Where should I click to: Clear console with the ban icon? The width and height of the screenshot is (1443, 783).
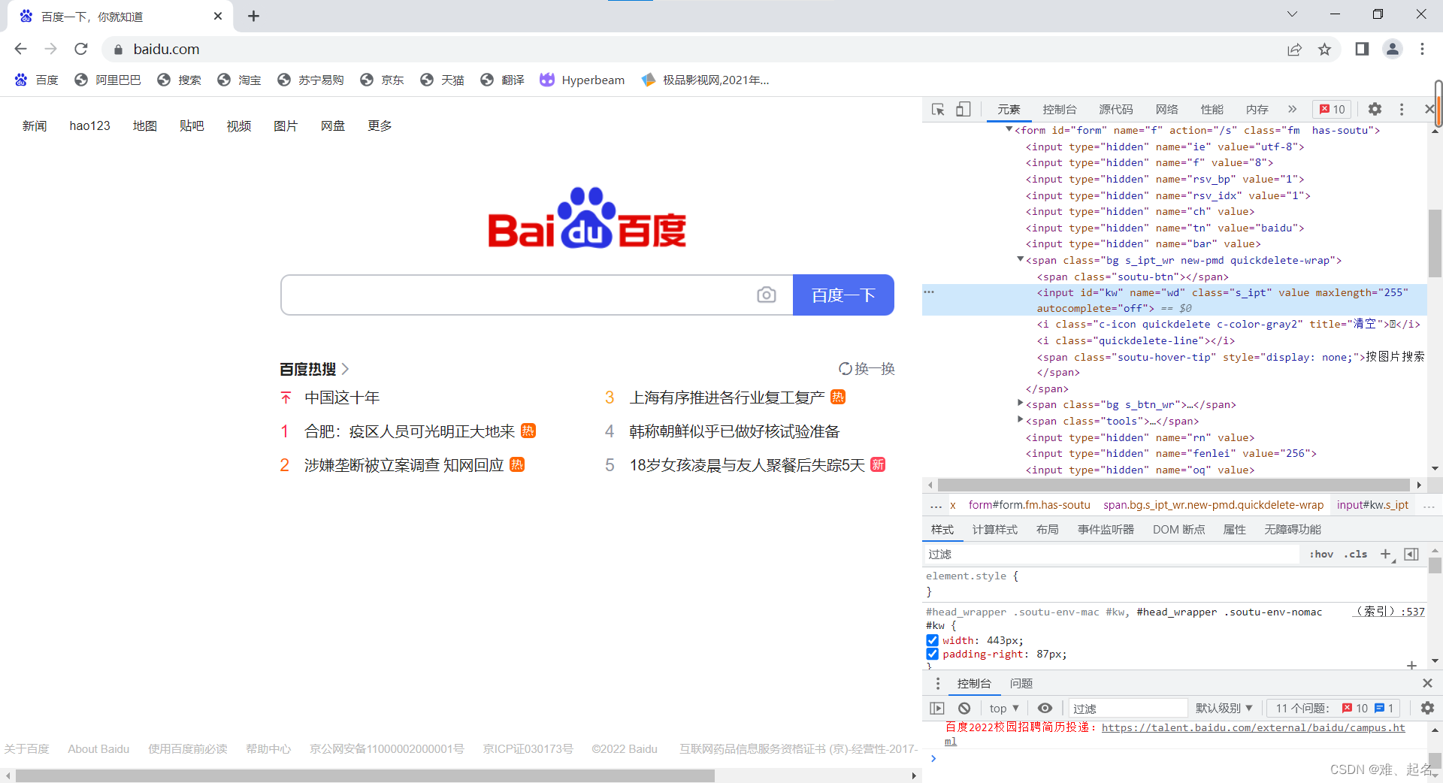click(x=964, y=708)
